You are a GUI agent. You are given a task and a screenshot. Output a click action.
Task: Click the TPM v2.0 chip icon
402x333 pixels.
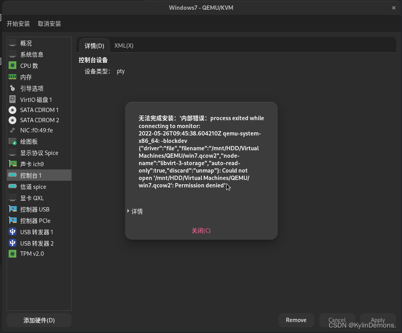pos(12,254)
